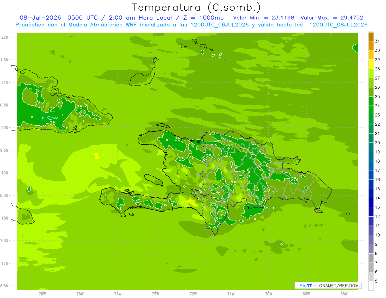Click the "13" color scale label

coord(378,207)
